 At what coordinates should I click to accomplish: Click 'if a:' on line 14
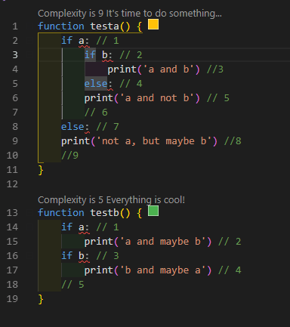(76, 227)
